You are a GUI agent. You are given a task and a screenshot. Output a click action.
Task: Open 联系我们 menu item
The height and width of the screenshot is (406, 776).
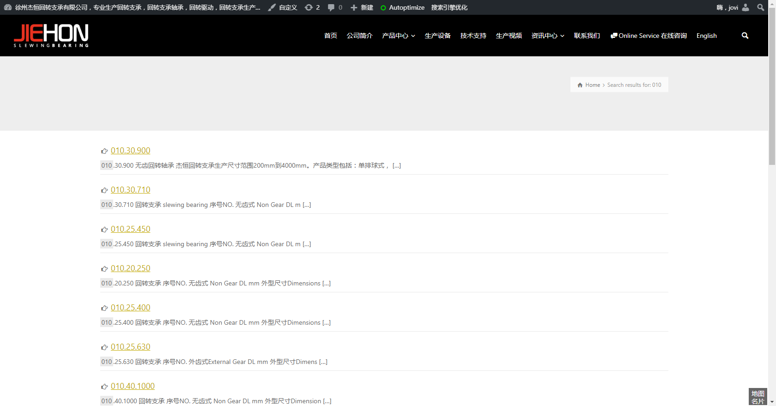pyautogui.click(x=587, y=36)
